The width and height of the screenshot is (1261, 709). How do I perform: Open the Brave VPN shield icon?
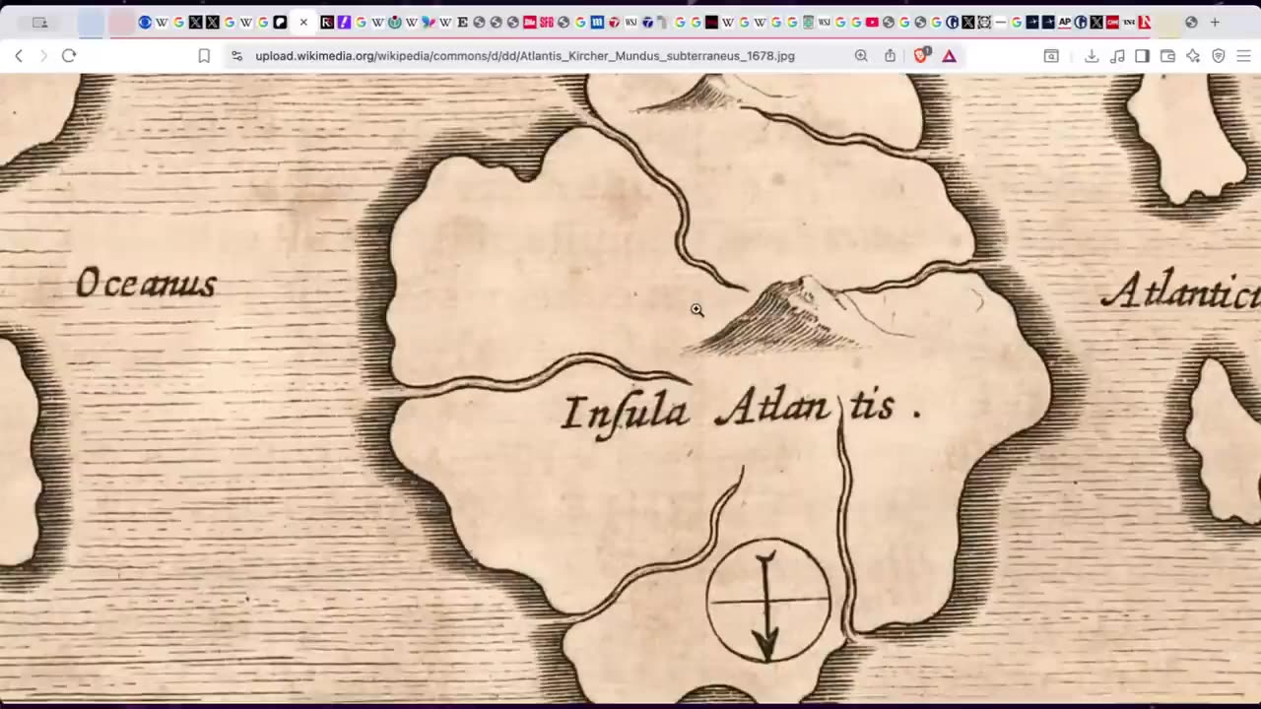pos(1219,56)
